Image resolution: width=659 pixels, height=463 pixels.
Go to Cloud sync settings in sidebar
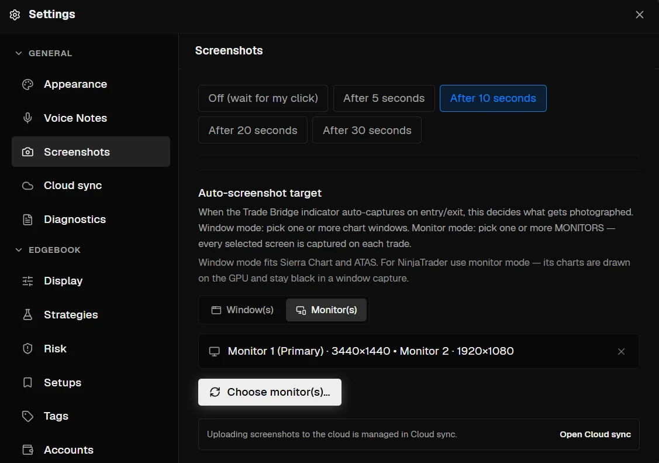click(91, 186)
